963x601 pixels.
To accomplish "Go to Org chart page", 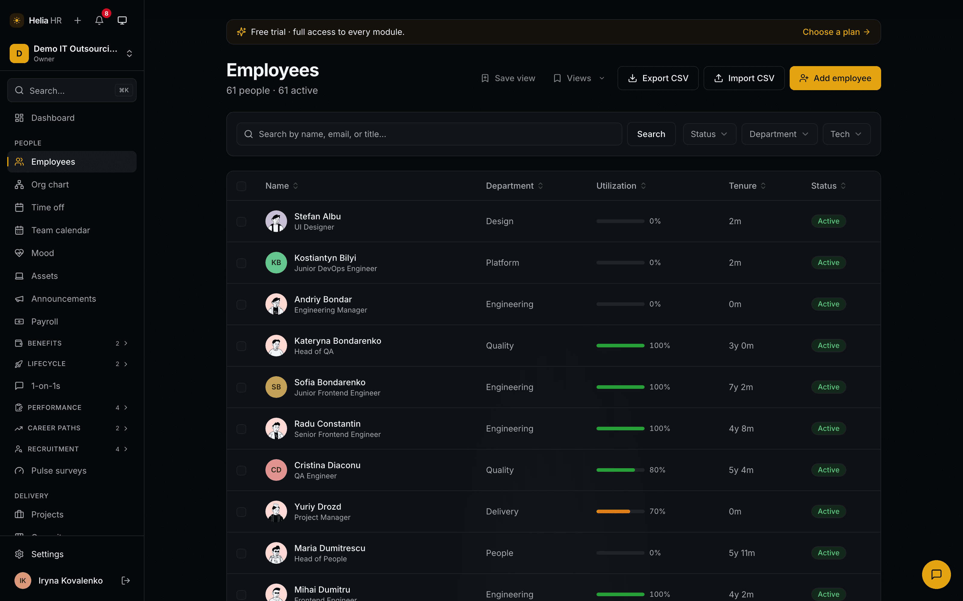I will point(72,185).
